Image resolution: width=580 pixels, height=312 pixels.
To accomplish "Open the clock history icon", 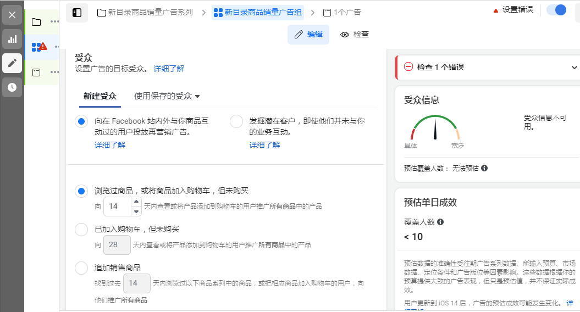I will tap(12, 87).
